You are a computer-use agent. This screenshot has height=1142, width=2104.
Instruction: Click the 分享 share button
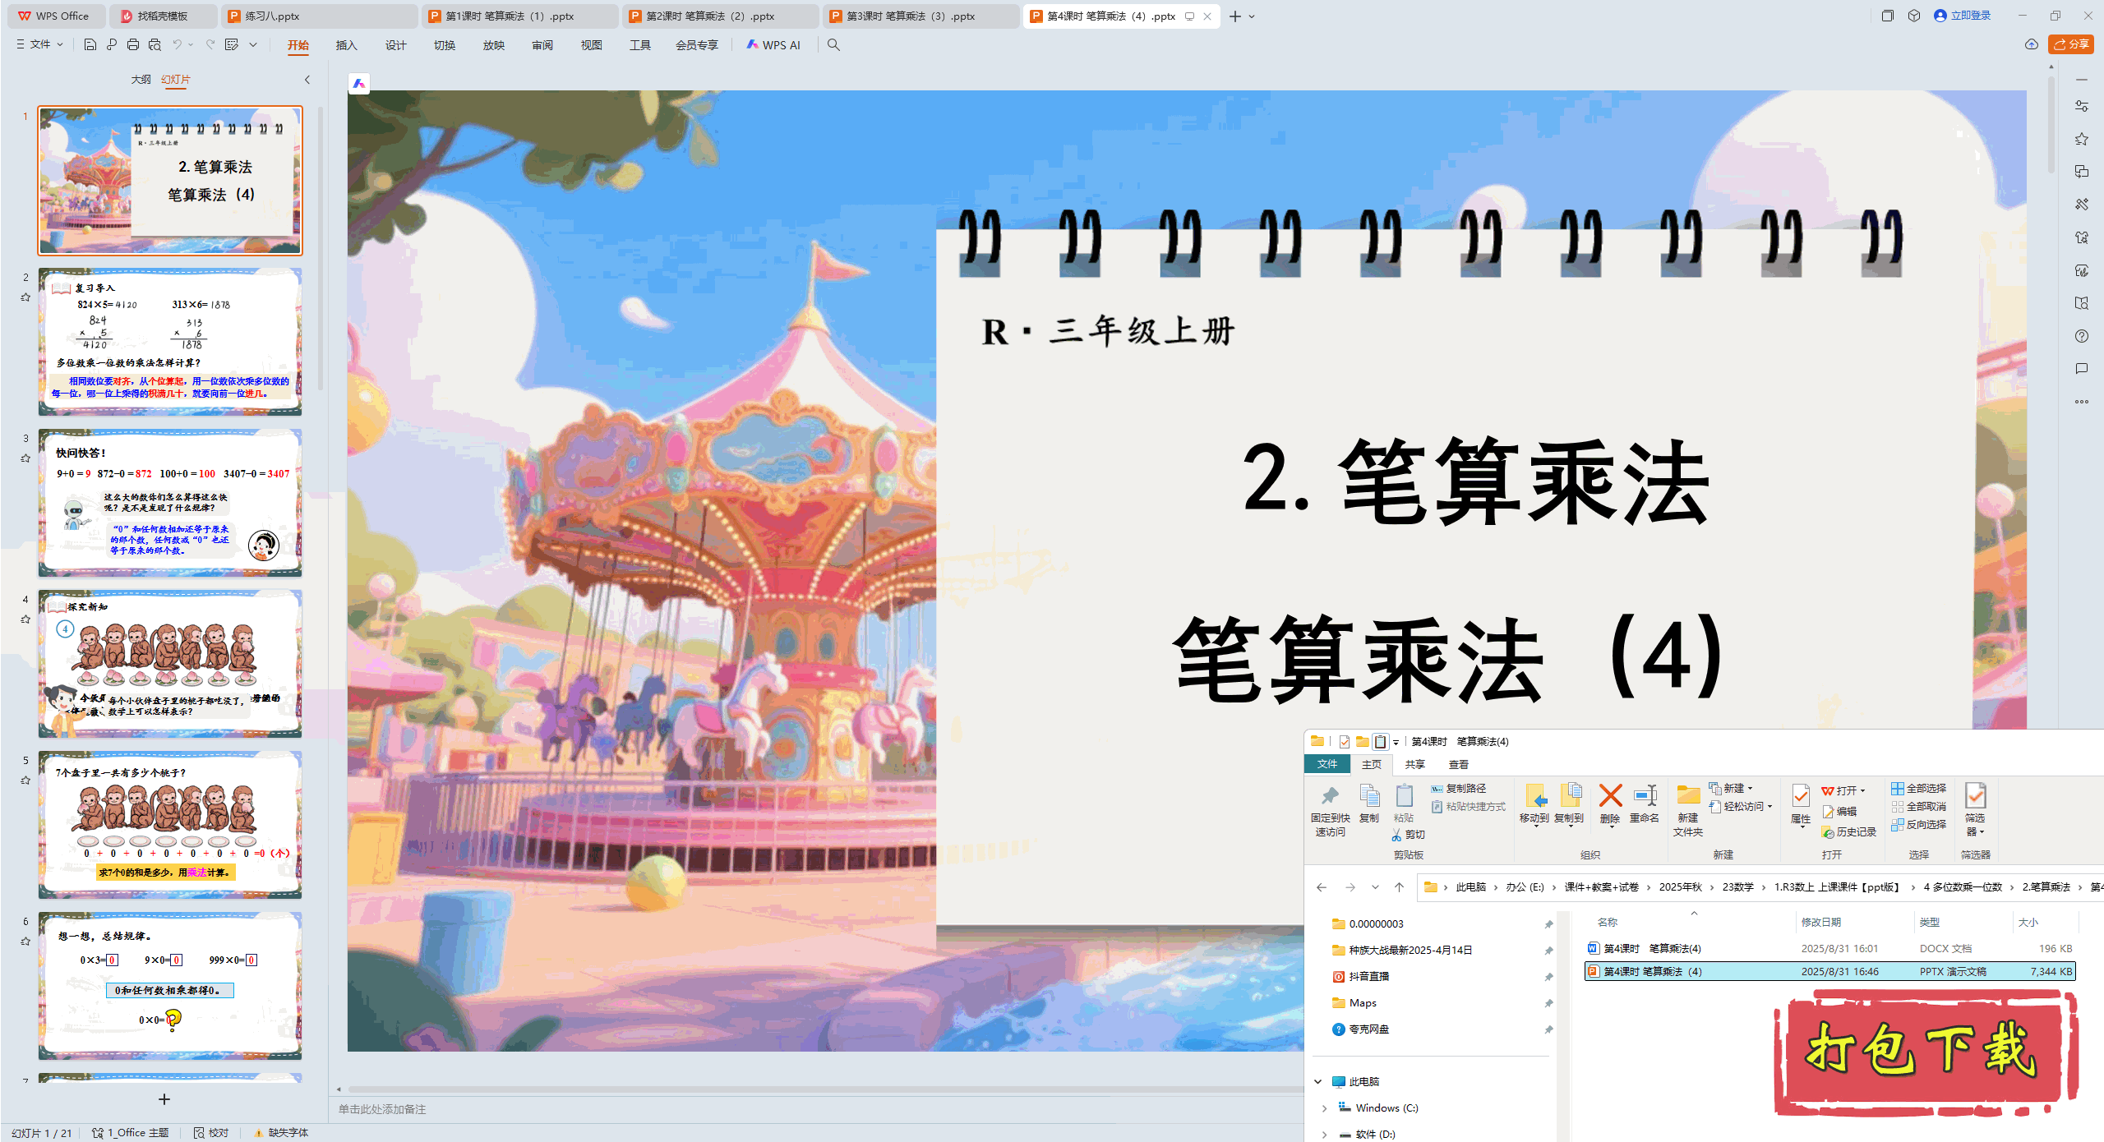2070,44
